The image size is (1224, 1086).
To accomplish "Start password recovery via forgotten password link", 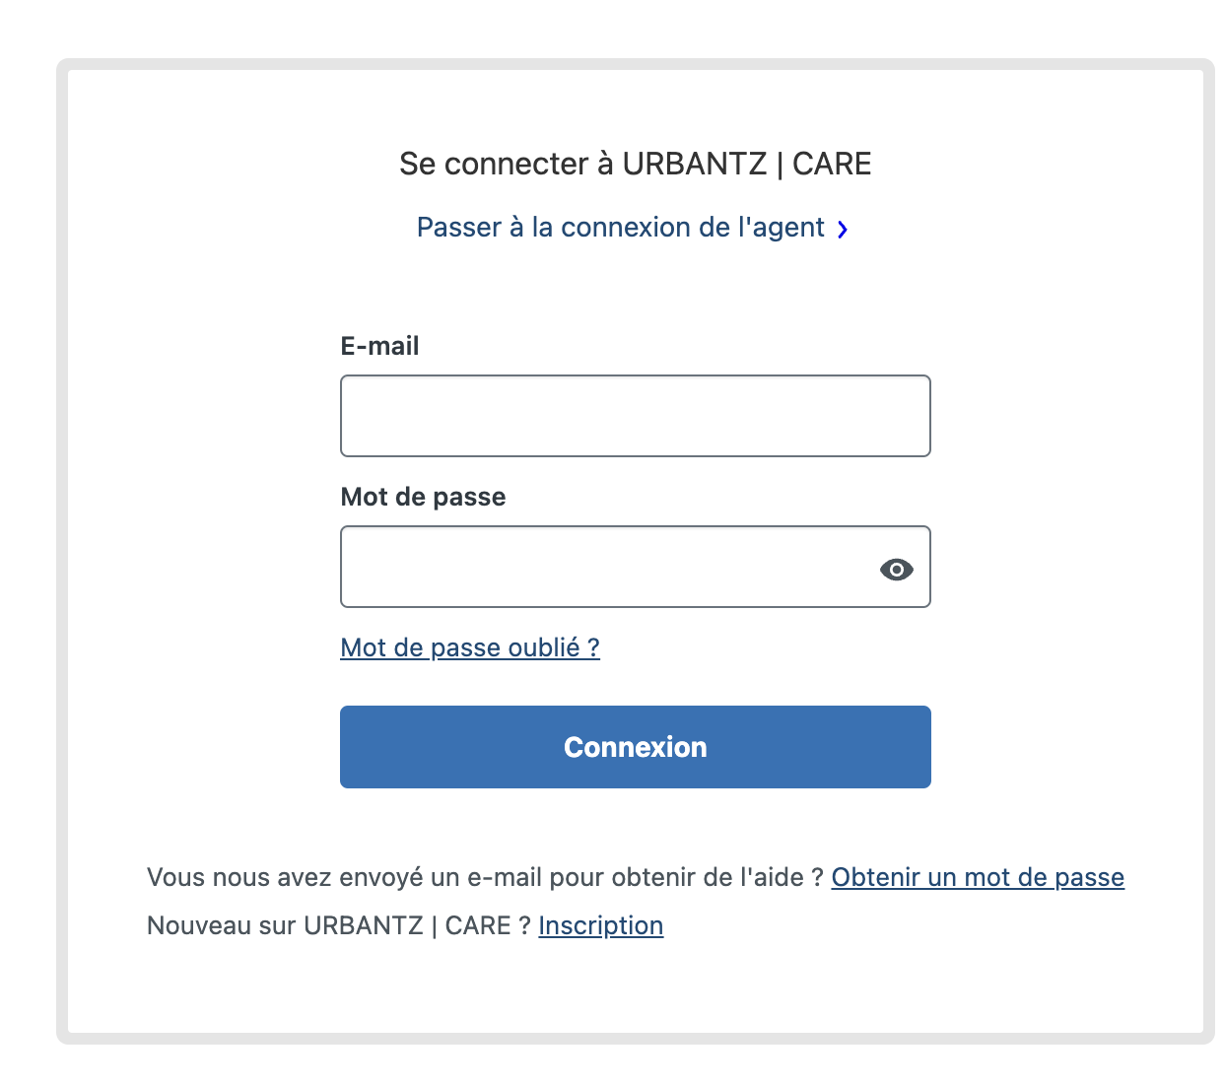I will pyautogui.click(x=470, y=647).
